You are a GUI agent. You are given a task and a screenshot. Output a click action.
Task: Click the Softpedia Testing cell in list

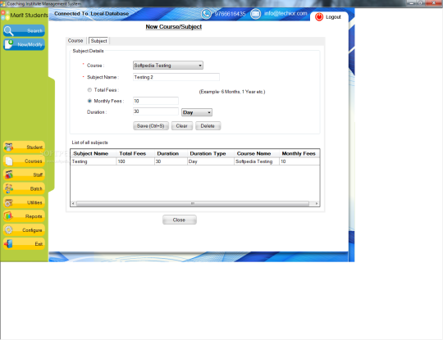coord(257,161)
